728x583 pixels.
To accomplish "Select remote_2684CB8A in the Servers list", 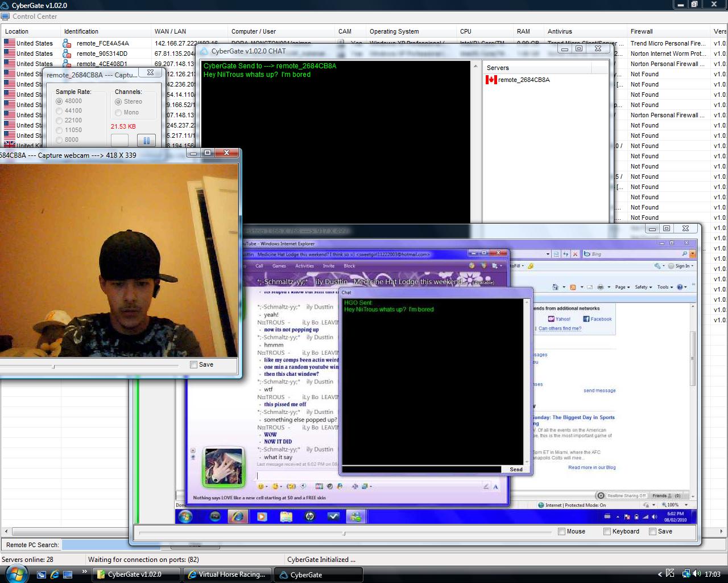I will pyautogui.click(x=524, y=80).
